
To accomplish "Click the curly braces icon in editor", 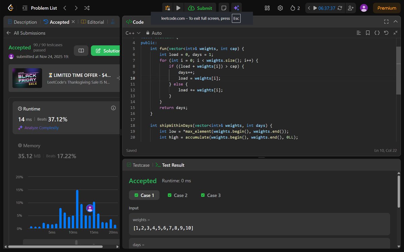I will point(377,33).
